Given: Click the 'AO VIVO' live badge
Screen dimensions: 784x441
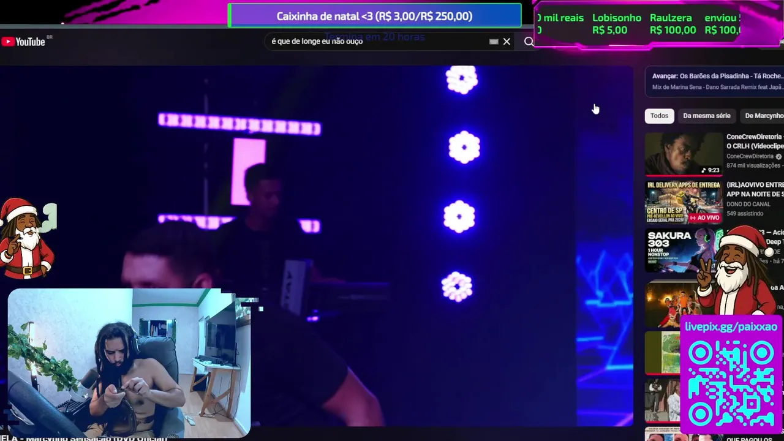Looking at the screenshot, I should (704, 217).
